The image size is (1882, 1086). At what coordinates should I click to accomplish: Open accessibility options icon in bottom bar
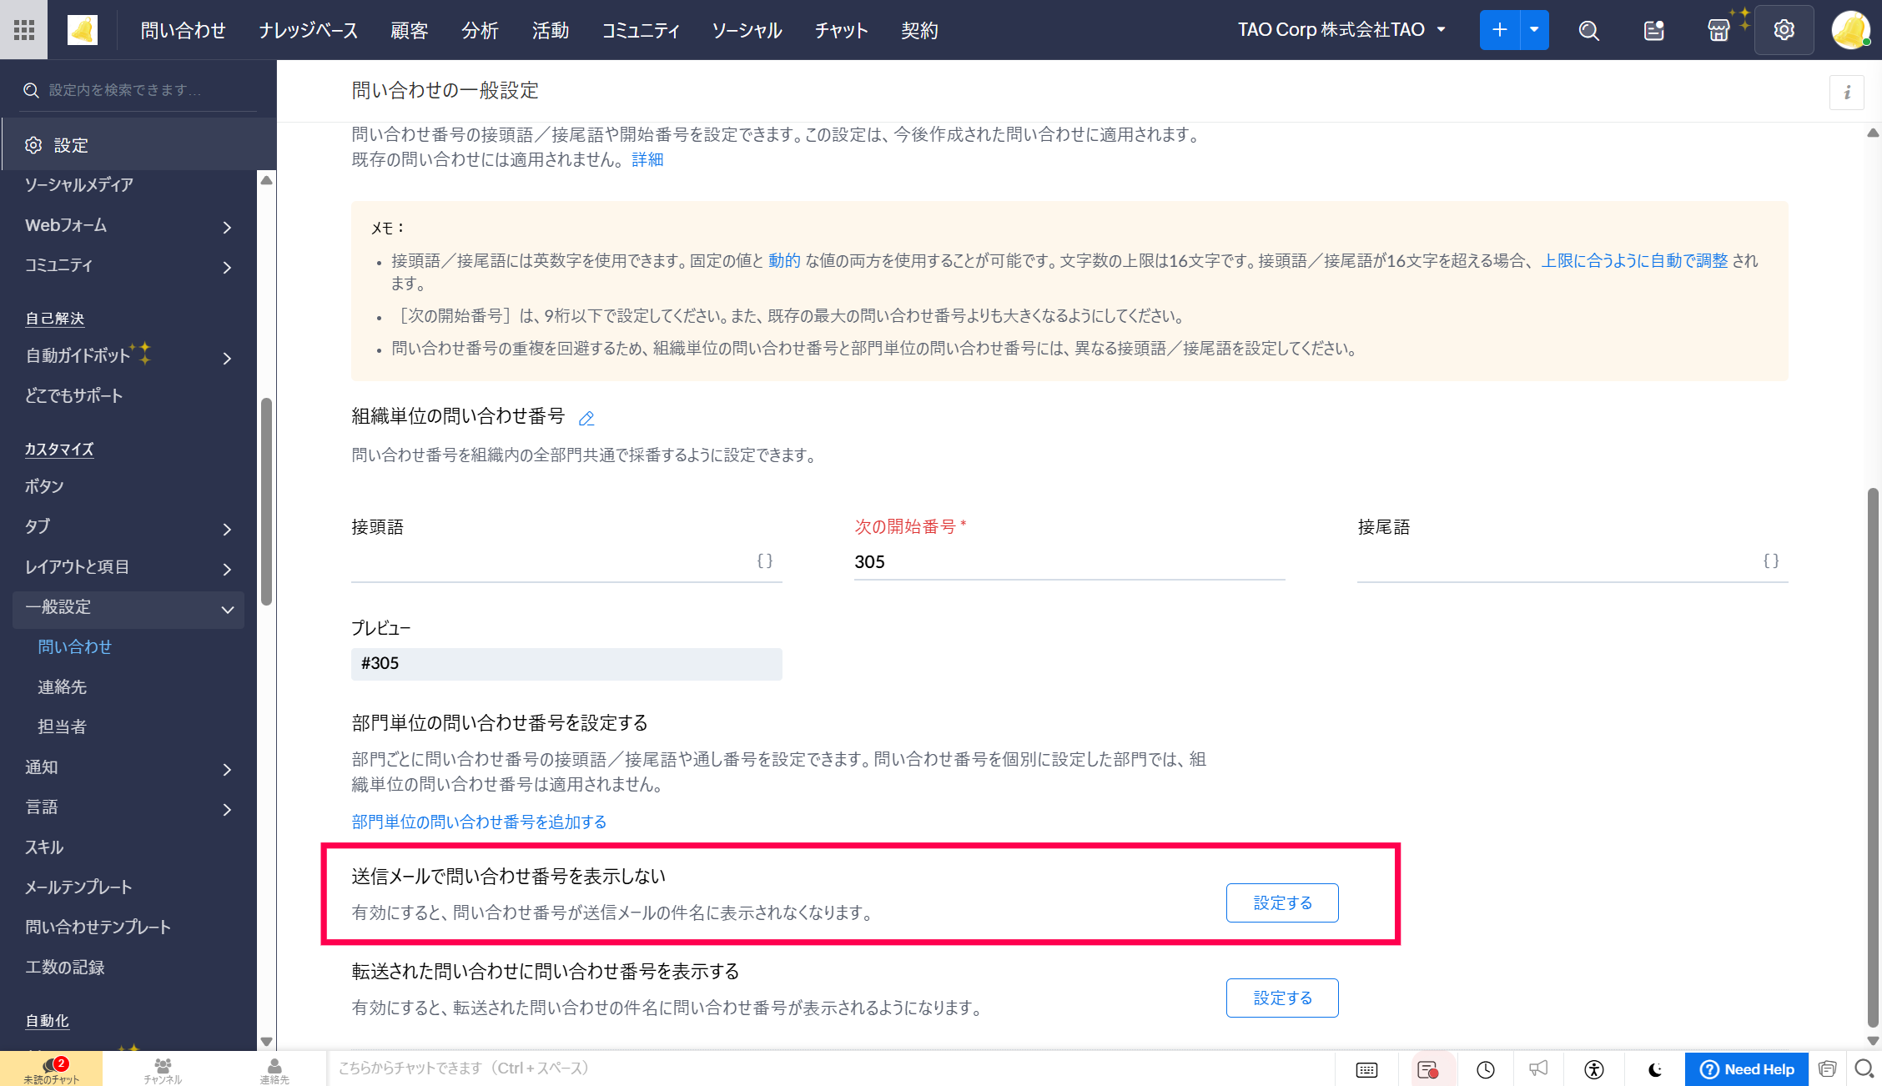point(1594,1069)
